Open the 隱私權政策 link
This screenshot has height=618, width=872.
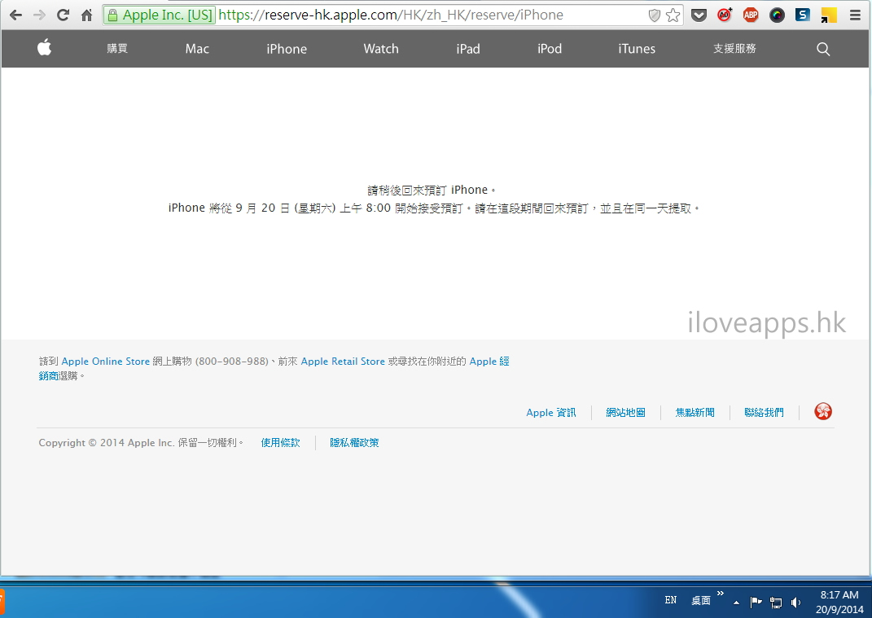354,443
